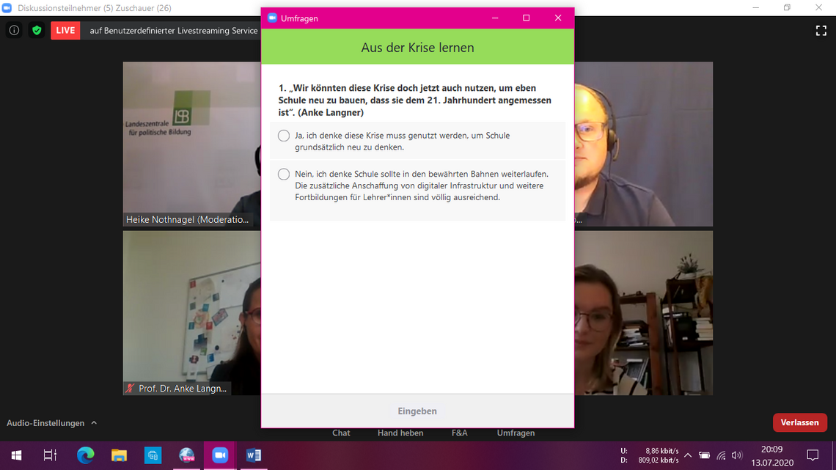Expand the Audio-Einstellungen options arrow

pyautogui.click(x=94, y=423)
